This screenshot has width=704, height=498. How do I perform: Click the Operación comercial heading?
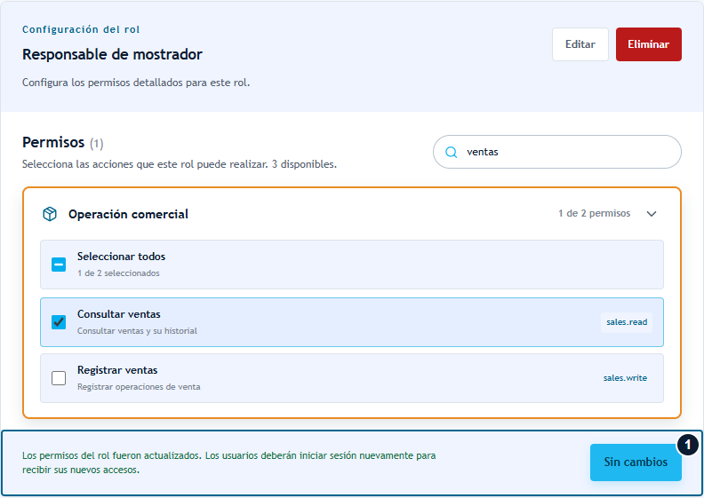[x=128, y=214]
